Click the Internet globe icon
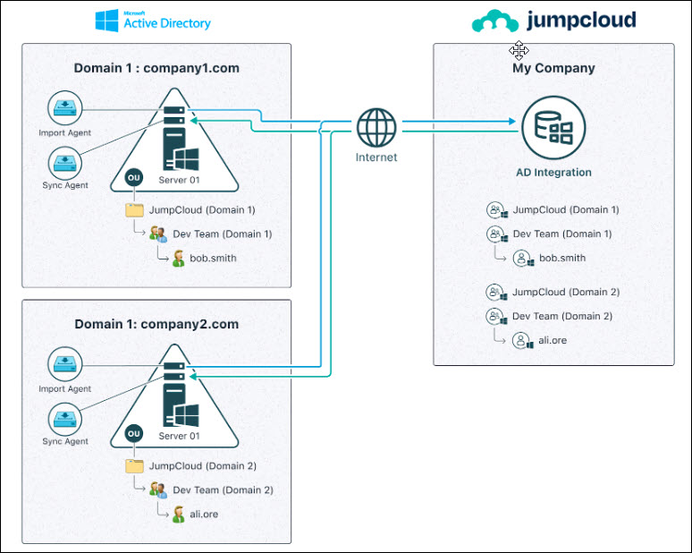Image resolution: width=692 pixels, height=553 pixels. [376, 129]
